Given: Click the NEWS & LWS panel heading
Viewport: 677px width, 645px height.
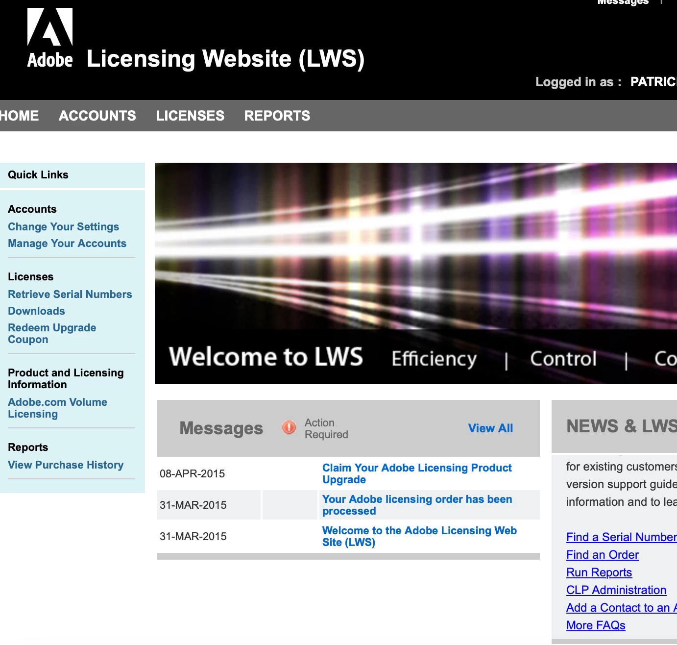Looking at the screenshot, I should (x=622, y=426).
